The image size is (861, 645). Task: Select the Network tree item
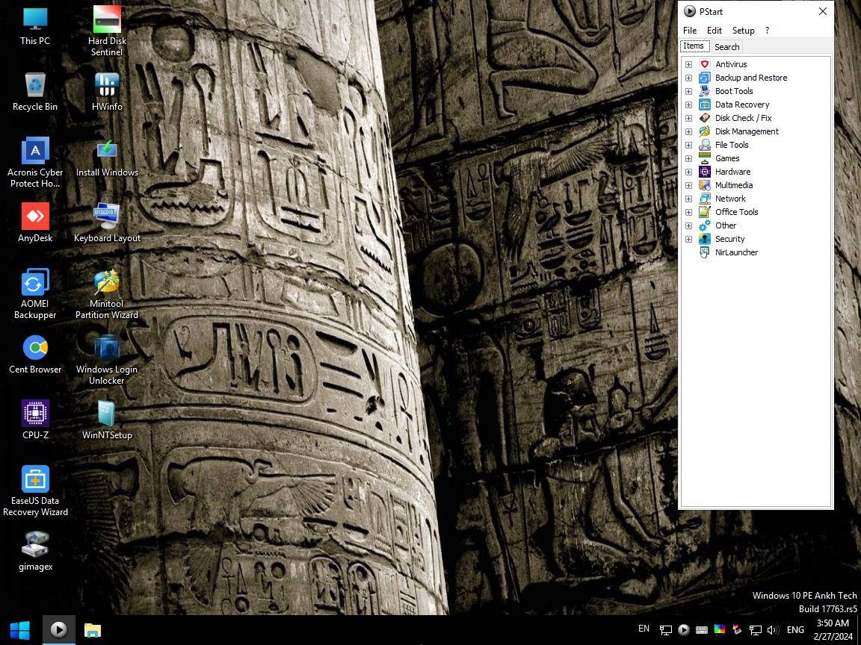point(730,199)
